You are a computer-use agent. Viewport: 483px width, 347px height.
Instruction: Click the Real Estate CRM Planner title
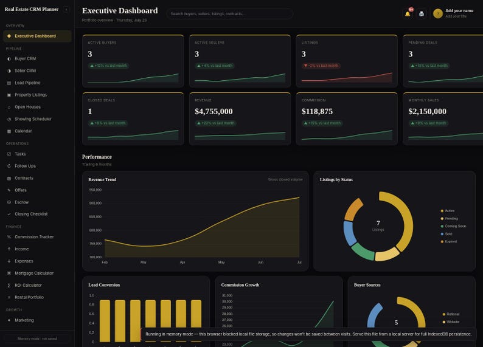32,10
